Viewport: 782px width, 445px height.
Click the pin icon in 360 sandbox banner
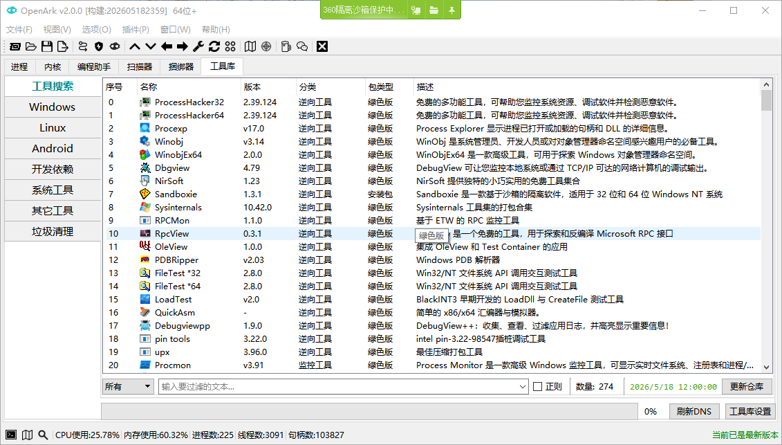click(451, 10)
